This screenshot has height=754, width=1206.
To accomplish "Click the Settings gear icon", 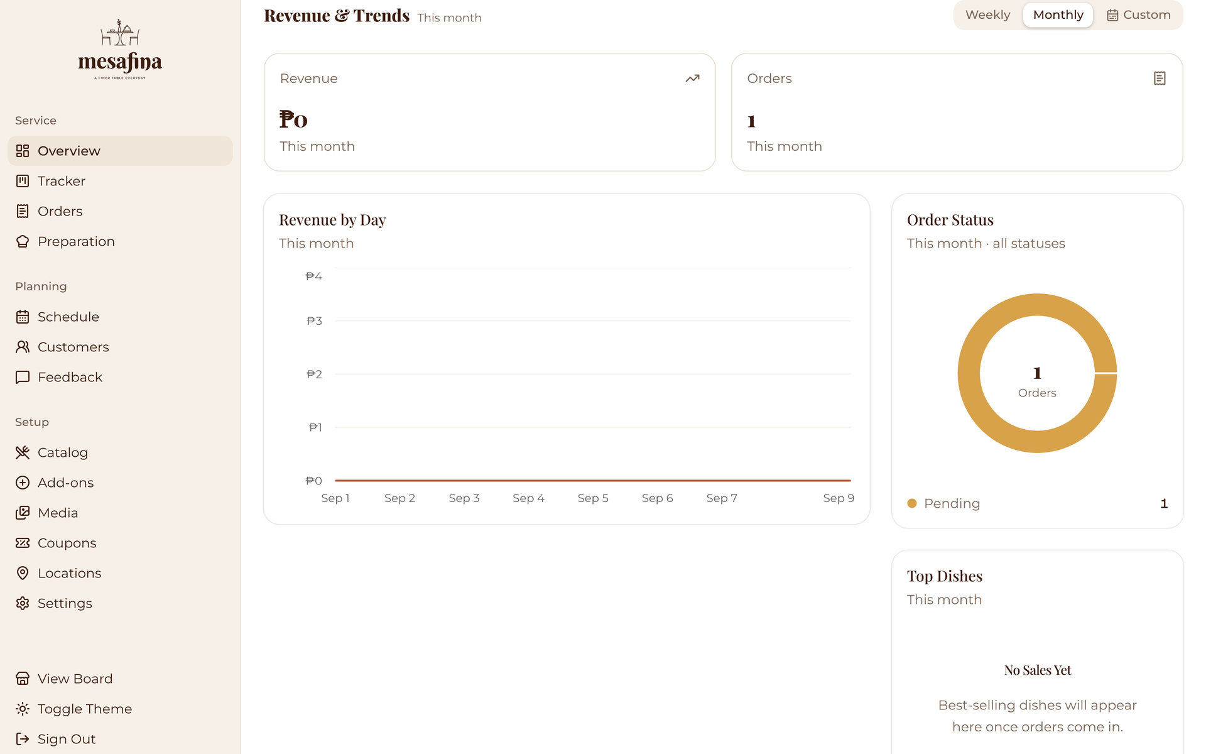I will coord(23,603).
